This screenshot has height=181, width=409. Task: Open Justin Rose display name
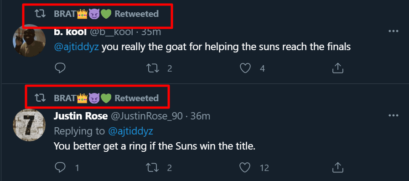[x=81, y=116]
